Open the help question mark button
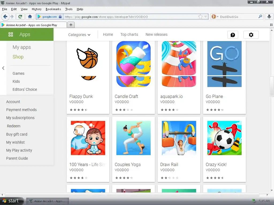The height and width of the screenshot is (205, 274). point(233,35)
